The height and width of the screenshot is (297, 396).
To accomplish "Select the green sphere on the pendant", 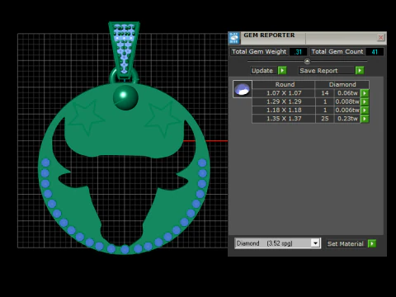I will 125,97.
